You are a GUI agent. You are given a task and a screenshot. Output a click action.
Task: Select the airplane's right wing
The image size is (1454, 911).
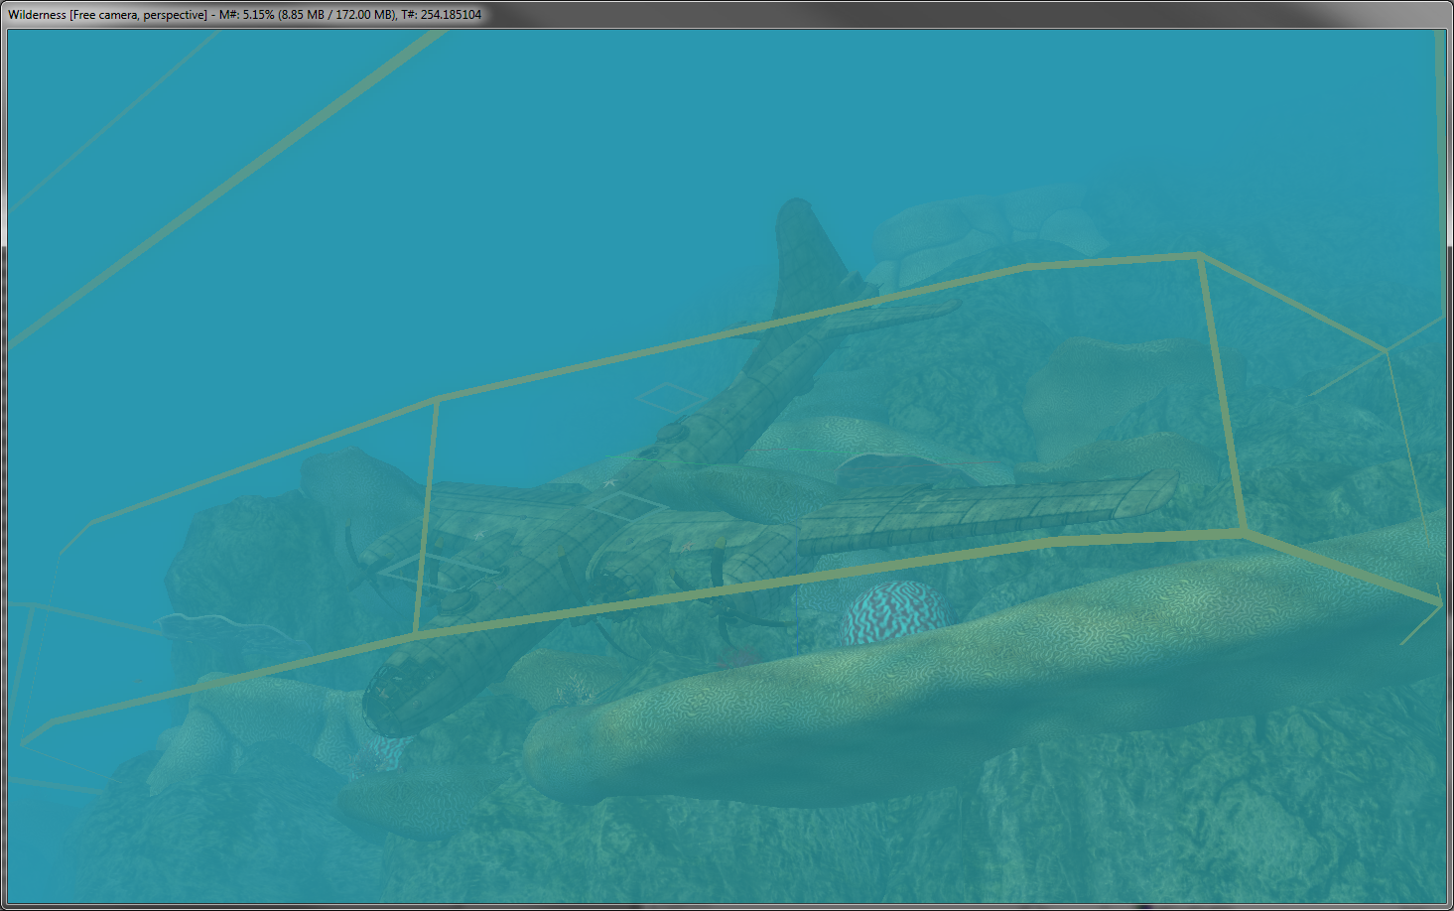click(988, 513)
